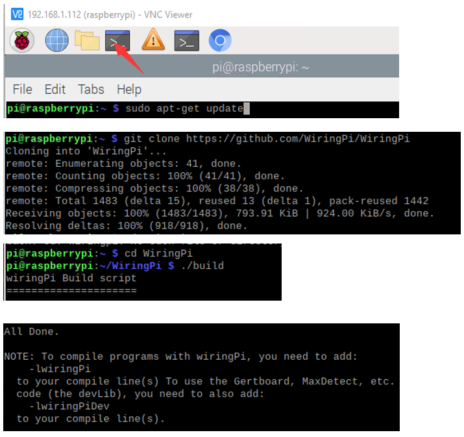Open the Chromium browser icon
The height and width of the screenshot is (437, 464).
(x=220, y=40)
